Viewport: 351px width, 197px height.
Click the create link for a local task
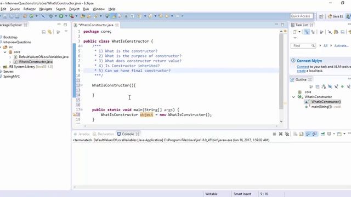pos(301,71)
